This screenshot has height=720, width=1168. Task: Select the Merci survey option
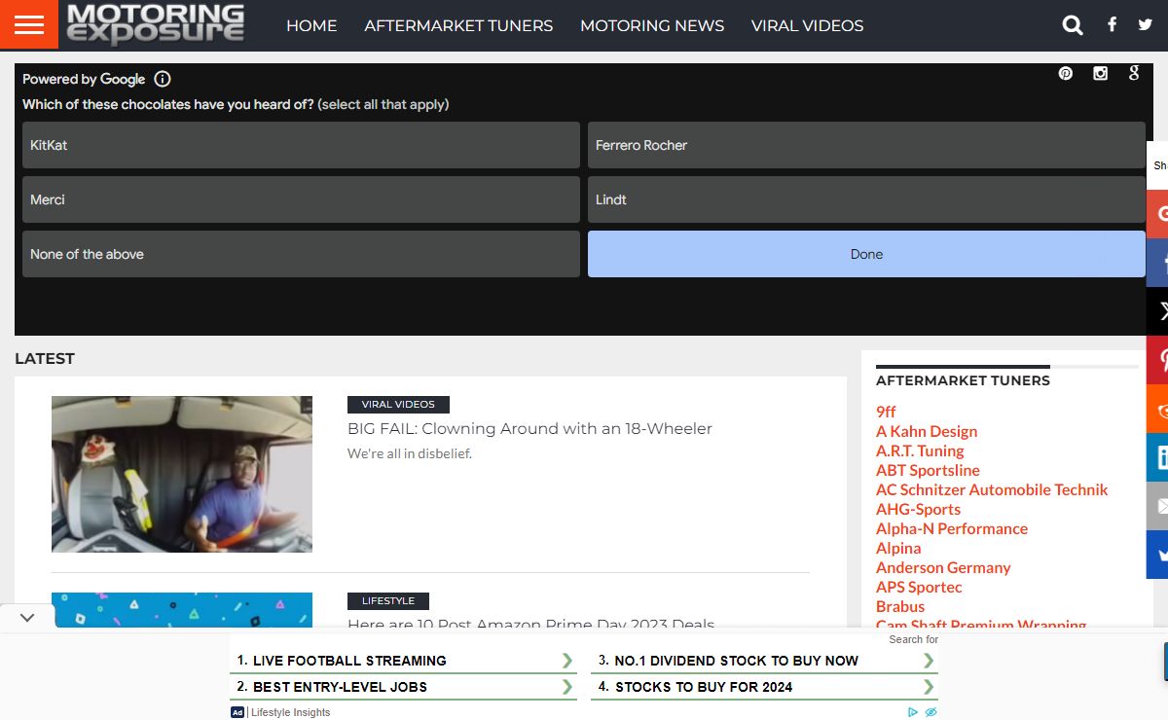[x=301, y=199]
